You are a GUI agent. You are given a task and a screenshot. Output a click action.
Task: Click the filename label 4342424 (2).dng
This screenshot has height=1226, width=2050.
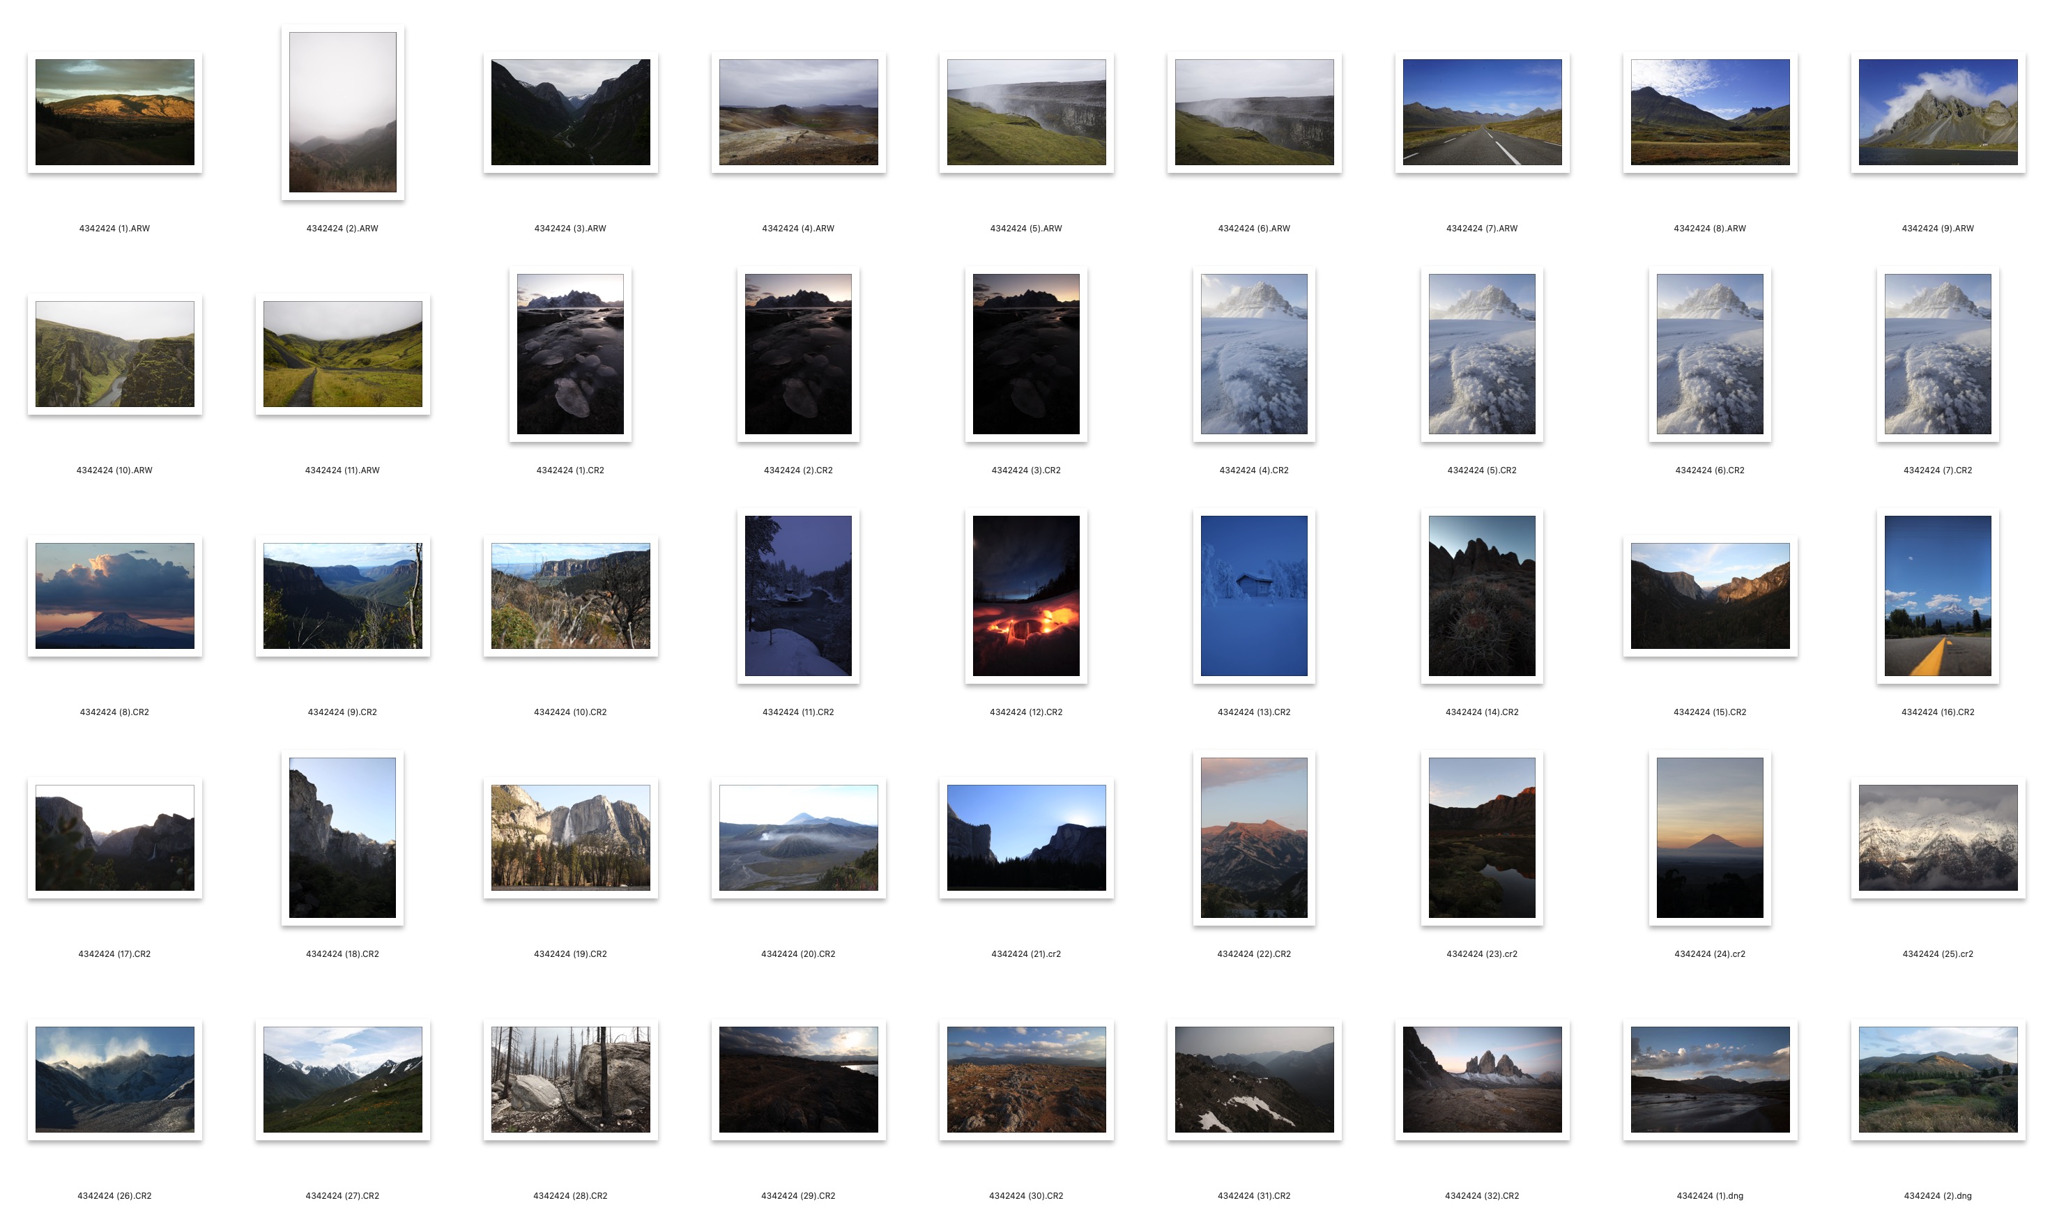[1937, 1195]
